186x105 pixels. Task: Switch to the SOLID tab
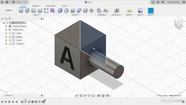coord(23,6)
